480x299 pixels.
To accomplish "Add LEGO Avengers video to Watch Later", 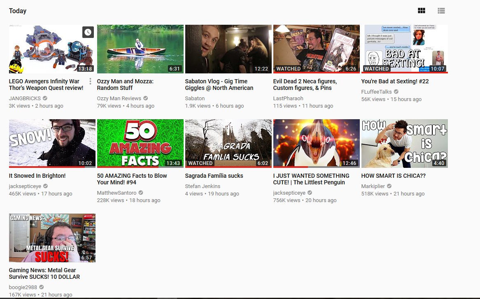I will click(88, 32).
